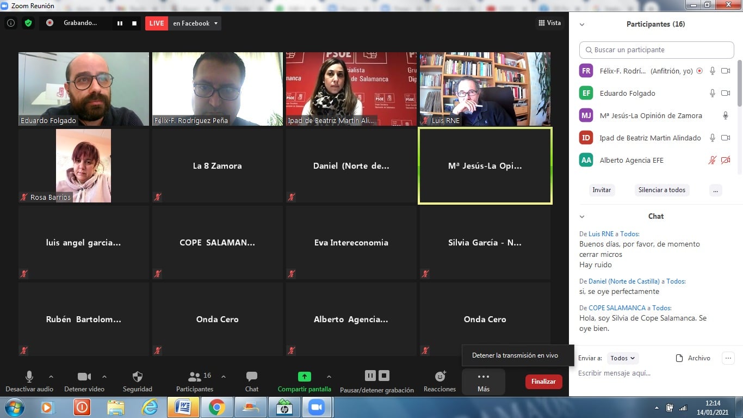Open the Seguridad shield icon

coord(138,377)
